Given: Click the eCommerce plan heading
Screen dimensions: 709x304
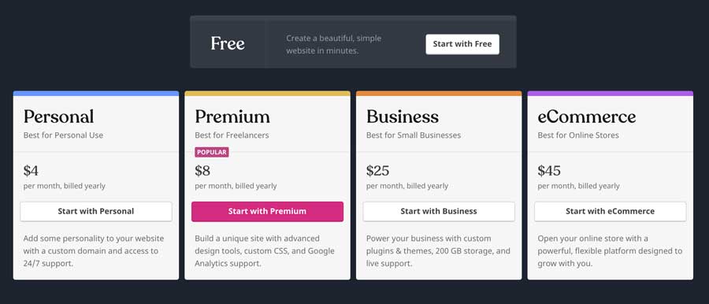Looking at the screenshot, I should point(587,117).
